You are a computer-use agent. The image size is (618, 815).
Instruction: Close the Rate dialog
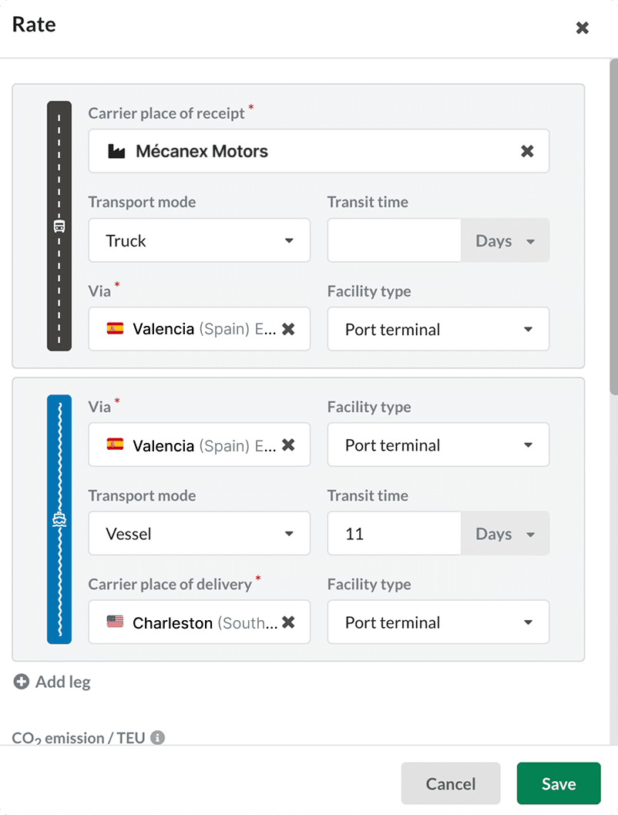point(583,27)
